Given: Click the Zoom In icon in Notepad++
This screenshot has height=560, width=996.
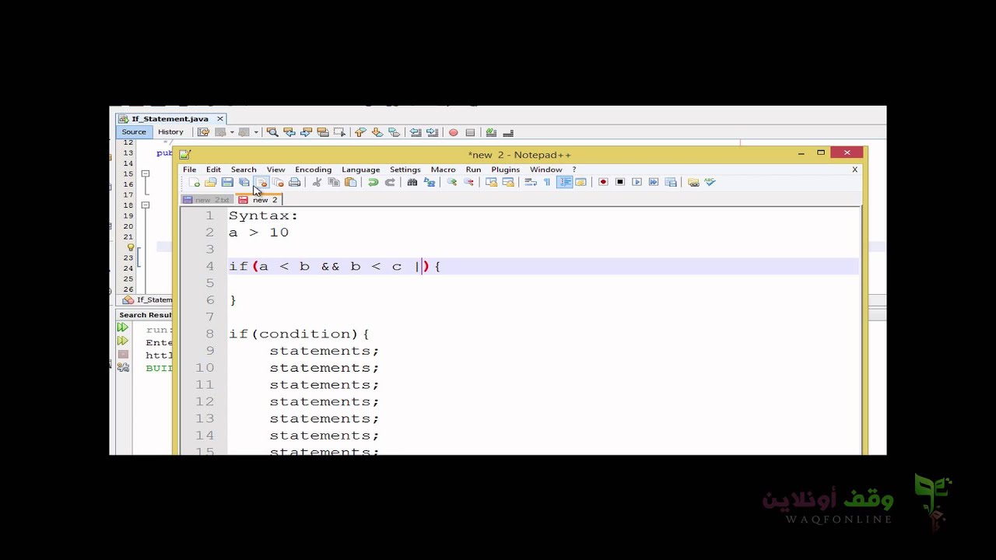Looking at the screenshot, I should [x=451, y=182].
